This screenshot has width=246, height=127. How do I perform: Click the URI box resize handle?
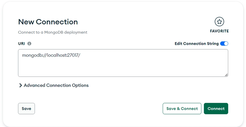click(226, 75)
